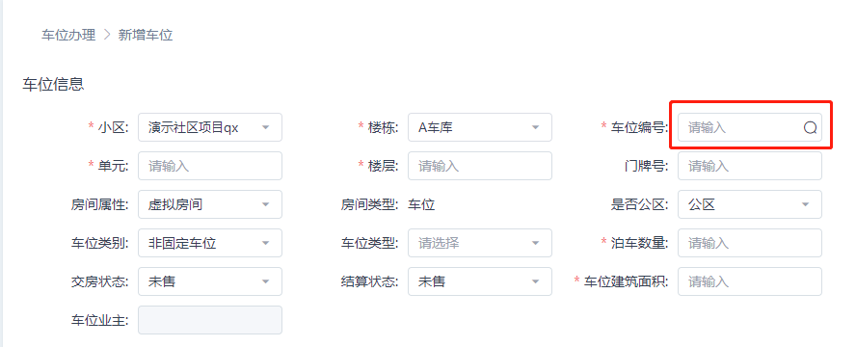The width and height of the screenshot is (856, 347).
Task: Open the 车位类别 非固定车位 selector
Action: [210, 243]
